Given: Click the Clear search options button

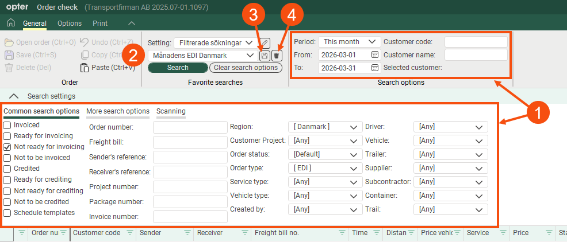Looking at the screenshot, I should (245, 68).
